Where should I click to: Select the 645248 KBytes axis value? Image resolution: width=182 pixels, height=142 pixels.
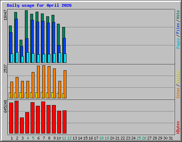5,106
